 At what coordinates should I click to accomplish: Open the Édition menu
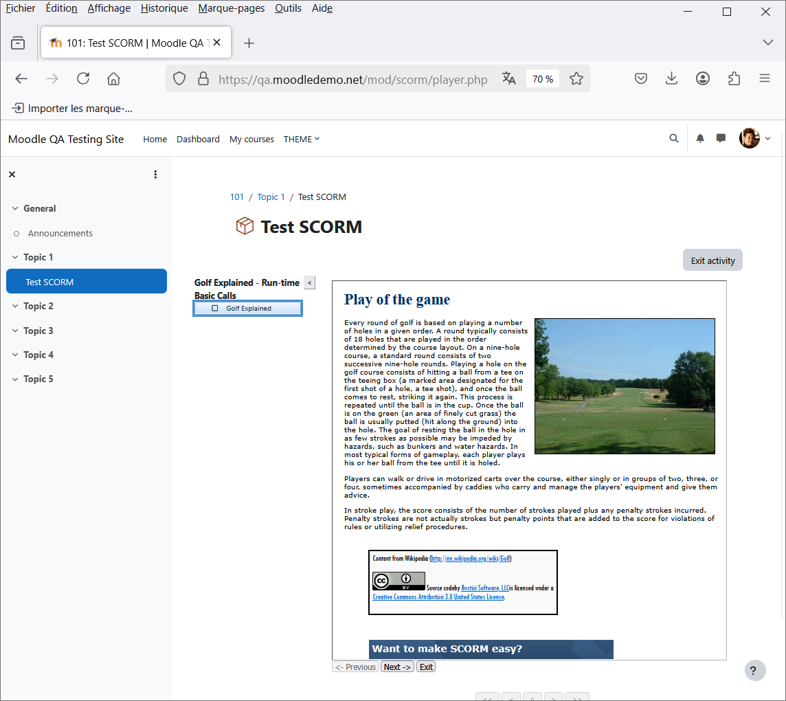tap(61, 8)
